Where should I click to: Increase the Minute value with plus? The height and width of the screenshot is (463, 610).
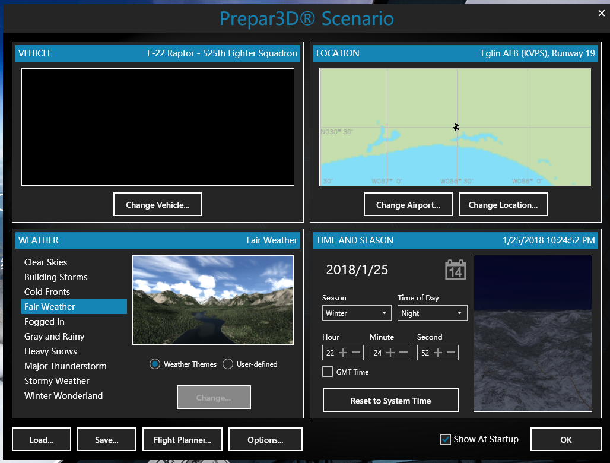pos(390,353)
